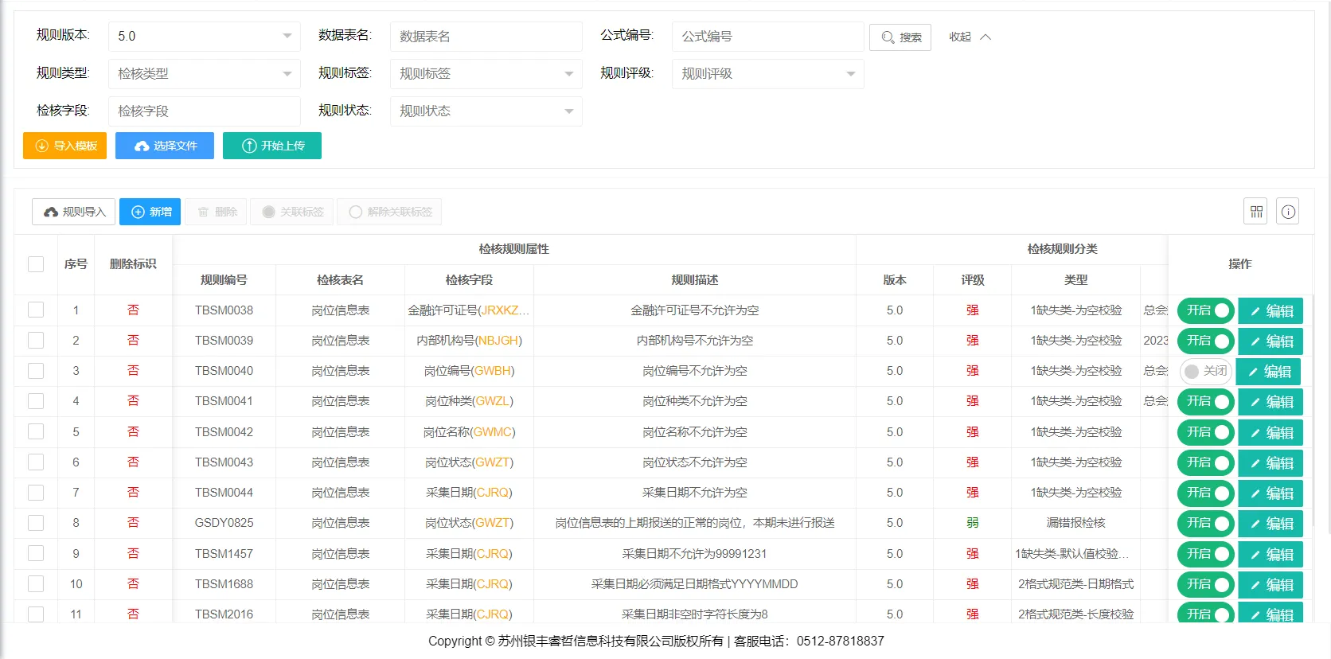The image size is (1331, 659).
Task: Open the 规则版本 dropdown showing 5.0
Action: click(x=204, y=37)
